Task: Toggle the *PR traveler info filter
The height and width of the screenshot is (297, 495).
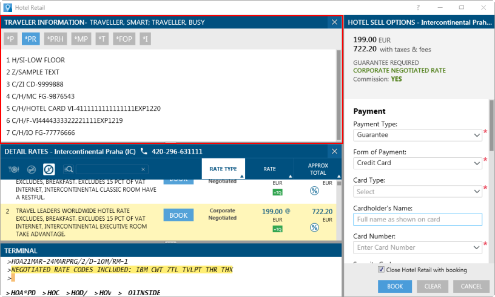Action: pyautogui.click(x=30, y=39)
